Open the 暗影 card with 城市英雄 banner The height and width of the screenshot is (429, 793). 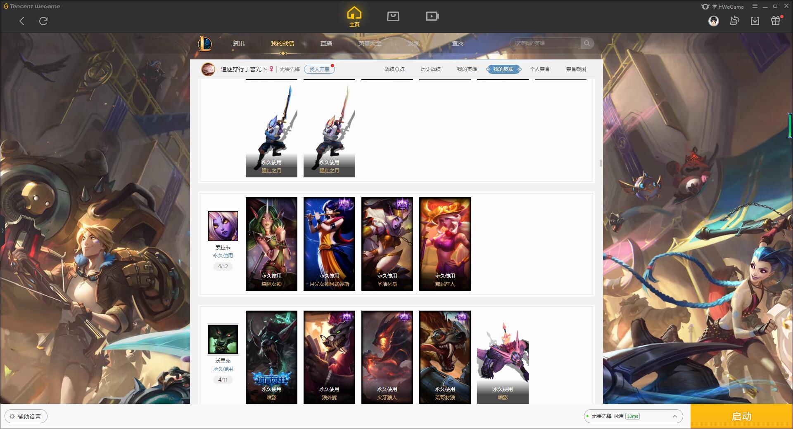click(271, 357)
